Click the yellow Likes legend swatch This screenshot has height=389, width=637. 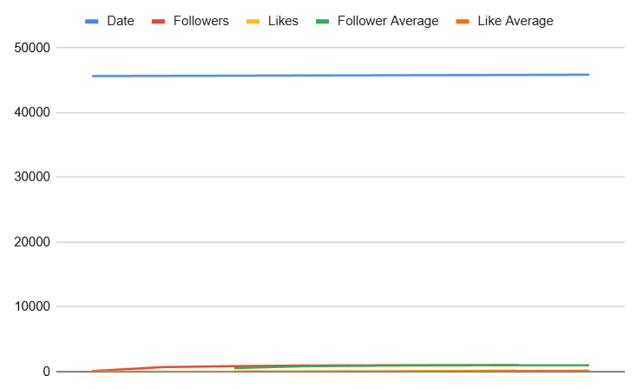point(253,21)
